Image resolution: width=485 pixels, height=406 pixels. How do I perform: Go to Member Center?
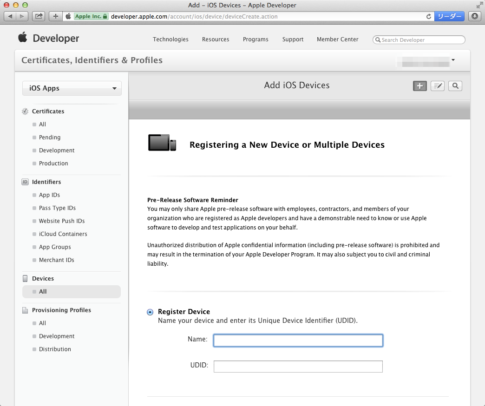(337, 39)
